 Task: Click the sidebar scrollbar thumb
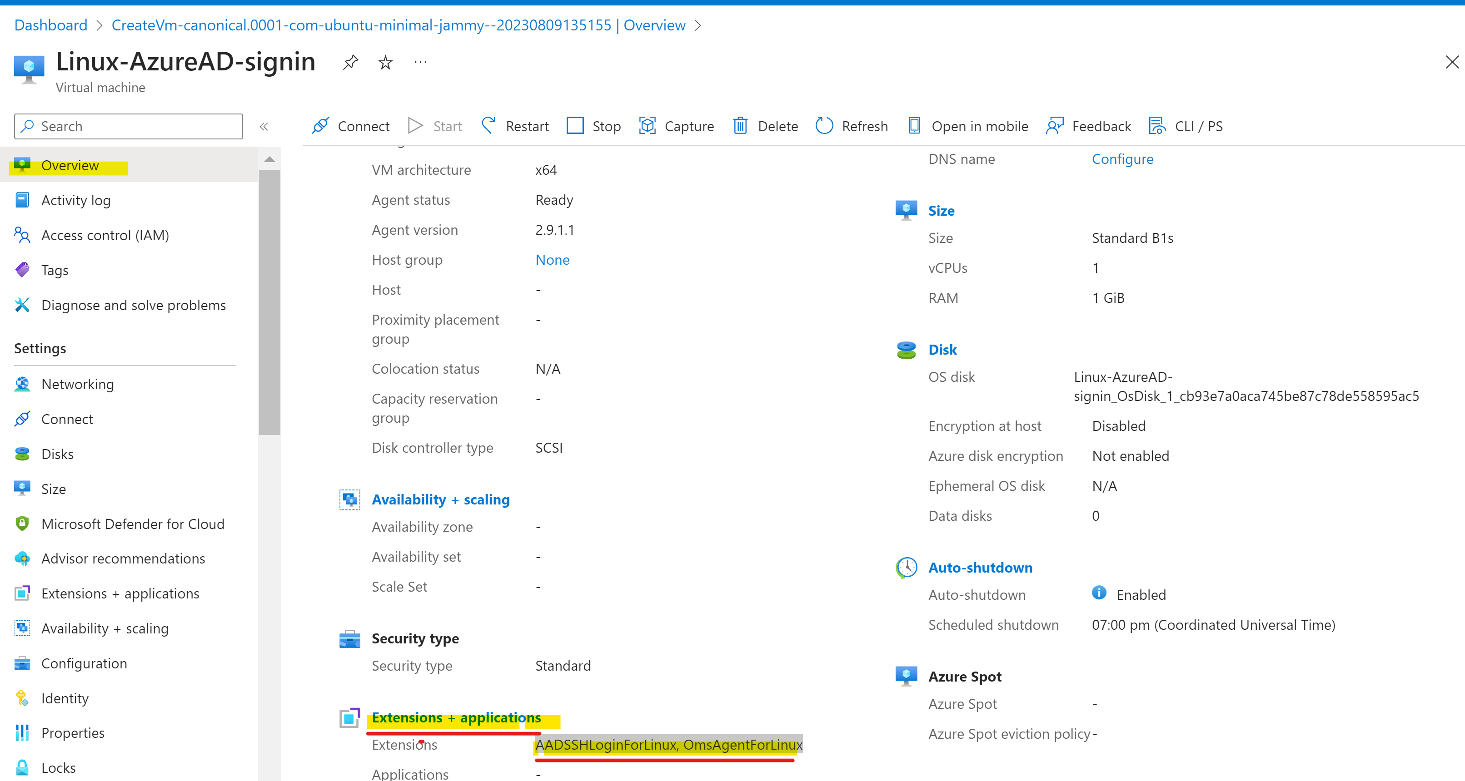coord(269,302)
